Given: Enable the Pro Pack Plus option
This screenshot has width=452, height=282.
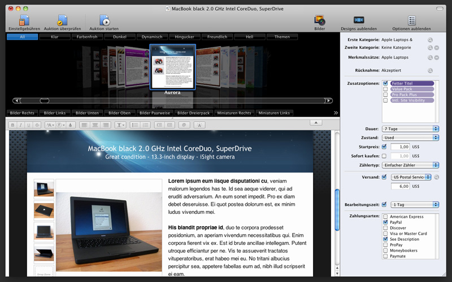Looking at the screenshot, I should [x=385, y=95].
